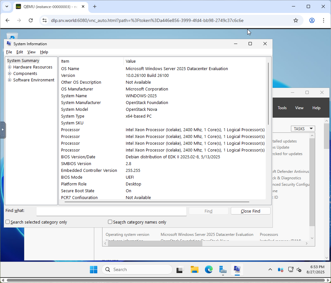Expand the Components tree node
331x283 pixels.
tap(10, 74)
